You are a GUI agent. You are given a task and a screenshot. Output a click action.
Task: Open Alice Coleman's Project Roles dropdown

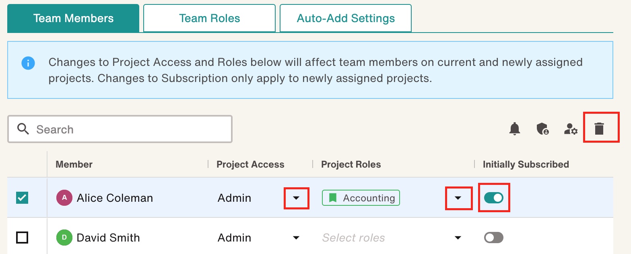point(458,198)
